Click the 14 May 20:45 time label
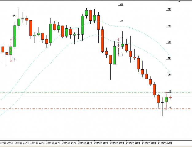 165,143
